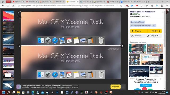Open Photoshop from the taskbar
The height and width of the screenshot is (95, 170).
(x=57, y=92)
